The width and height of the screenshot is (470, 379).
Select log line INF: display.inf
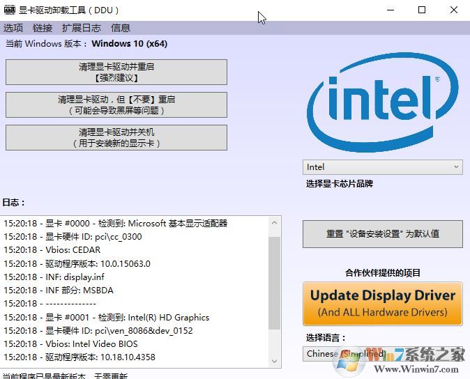tap(54, 277)
